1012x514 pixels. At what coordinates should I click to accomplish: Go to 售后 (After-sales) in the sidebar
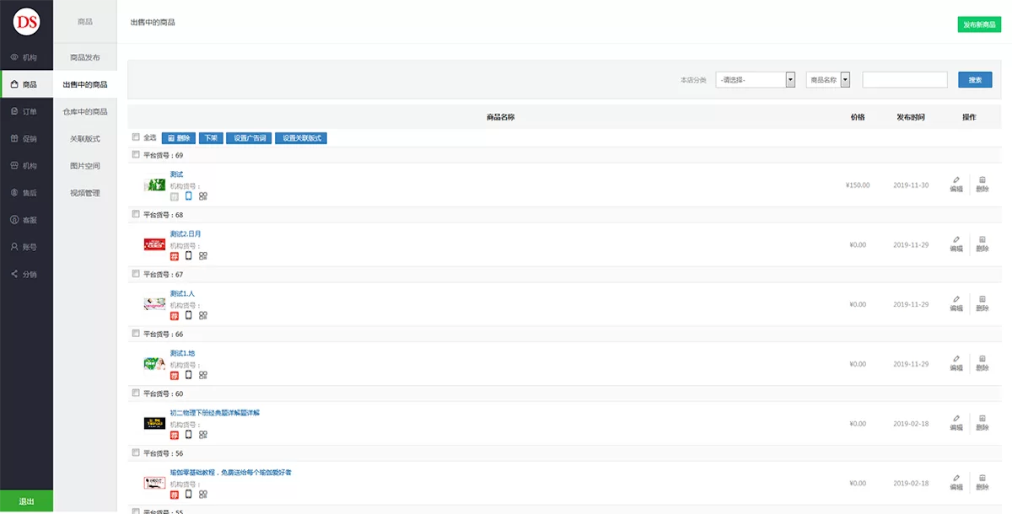pyautogui.click(x=25, y=193)
